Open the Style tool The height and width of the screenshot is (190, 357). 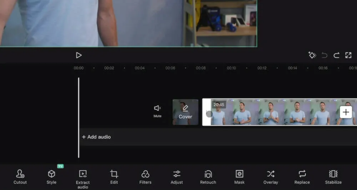point(51,177)
